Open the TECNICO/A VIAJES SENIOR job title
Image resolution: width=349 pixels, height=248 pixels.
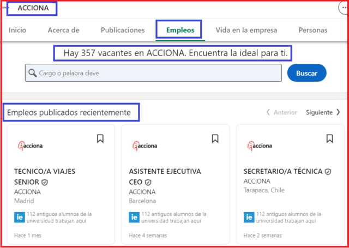pyautogui.click(x=45, y=177)
